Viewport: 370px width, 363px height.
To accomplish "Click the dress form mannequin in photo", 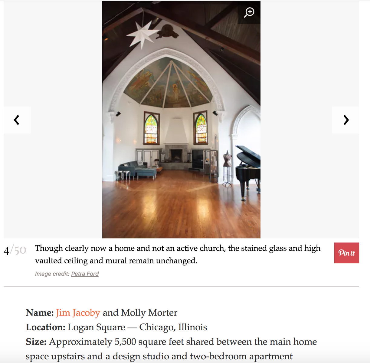I will [x=227, y=168].
